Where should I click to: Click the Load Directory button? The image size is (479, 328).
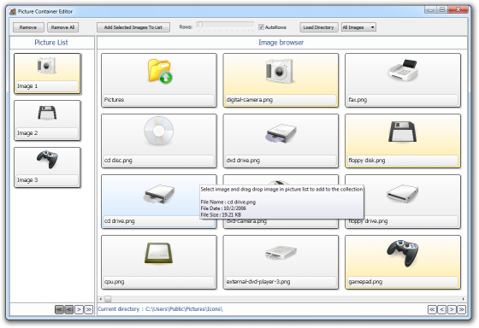point(318,27)
